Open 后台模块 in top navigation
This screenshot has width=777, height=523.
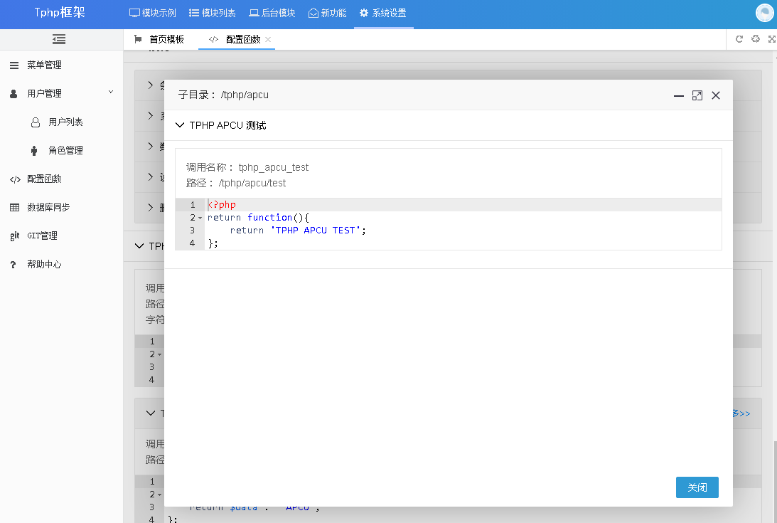tap(272, 14)
